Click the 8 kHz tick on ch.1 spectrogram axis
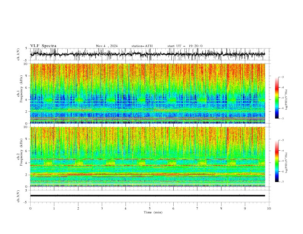The height and width of the screenshot is (234, 303). click(27, 76)
